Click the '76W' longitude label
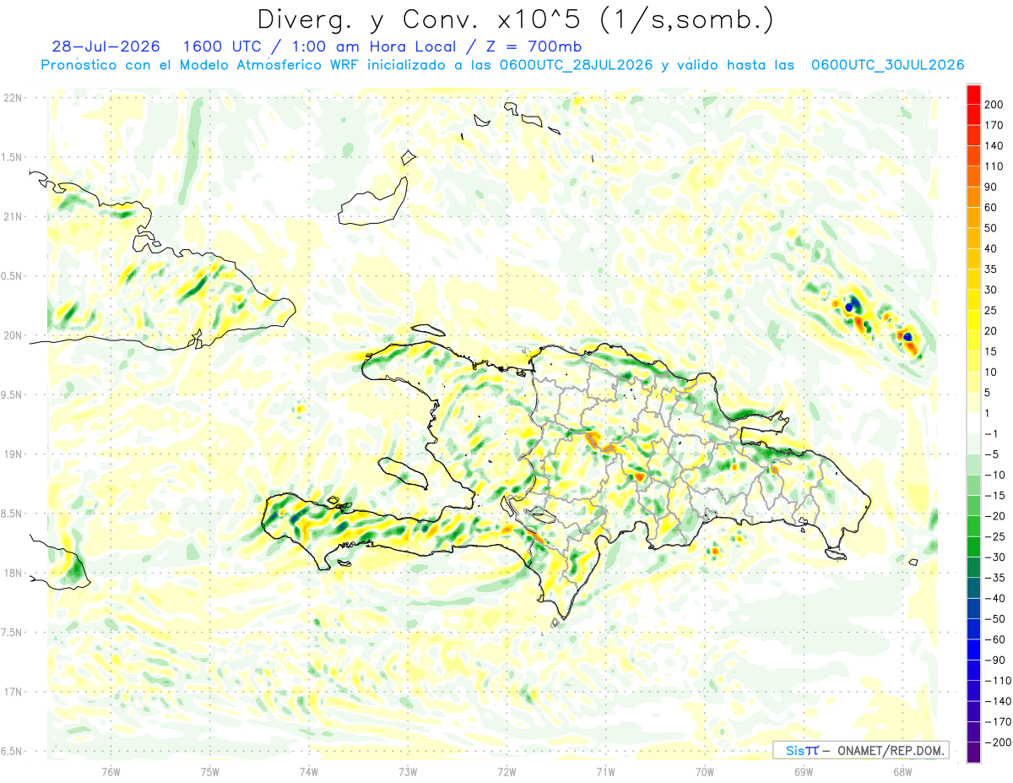The height and width of the screenshot is (783, 1013). point(111,771)
